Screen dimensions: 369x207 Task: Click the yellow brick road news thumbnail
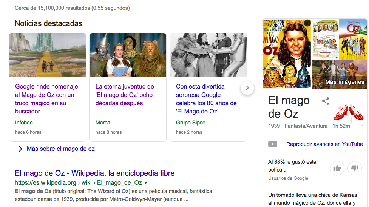[x=47, y=55]
